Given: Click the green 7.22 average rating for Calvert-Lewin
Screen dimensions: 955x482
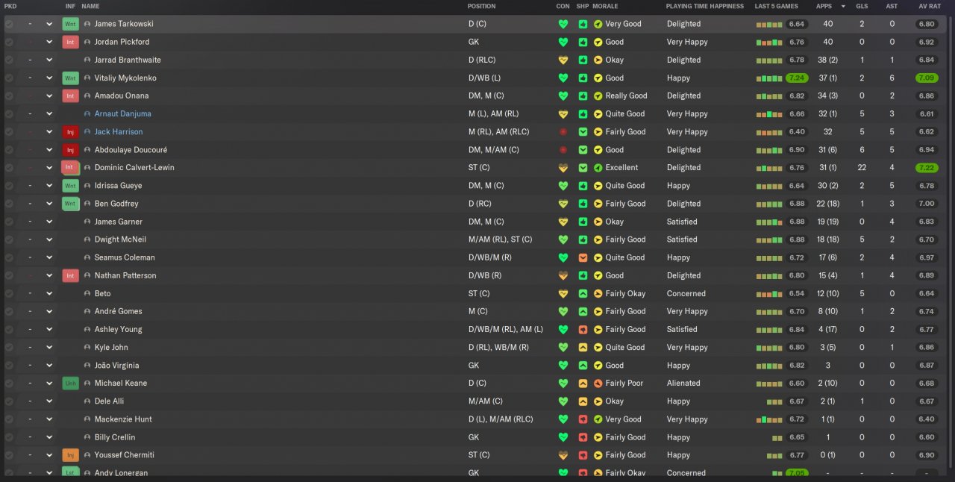Looking at the screenshot, I should tap(927, 168).
